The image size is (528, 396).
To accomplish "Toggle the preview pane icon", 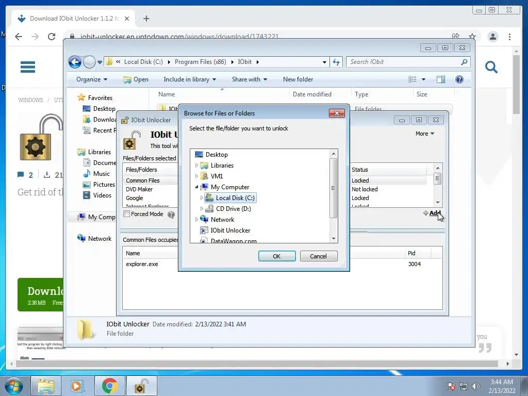I will pos(440,79).
